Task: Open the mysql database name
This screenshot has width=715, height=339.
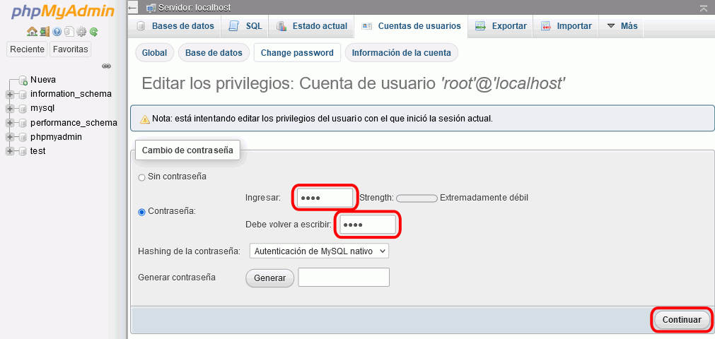Action: [42, 109]
